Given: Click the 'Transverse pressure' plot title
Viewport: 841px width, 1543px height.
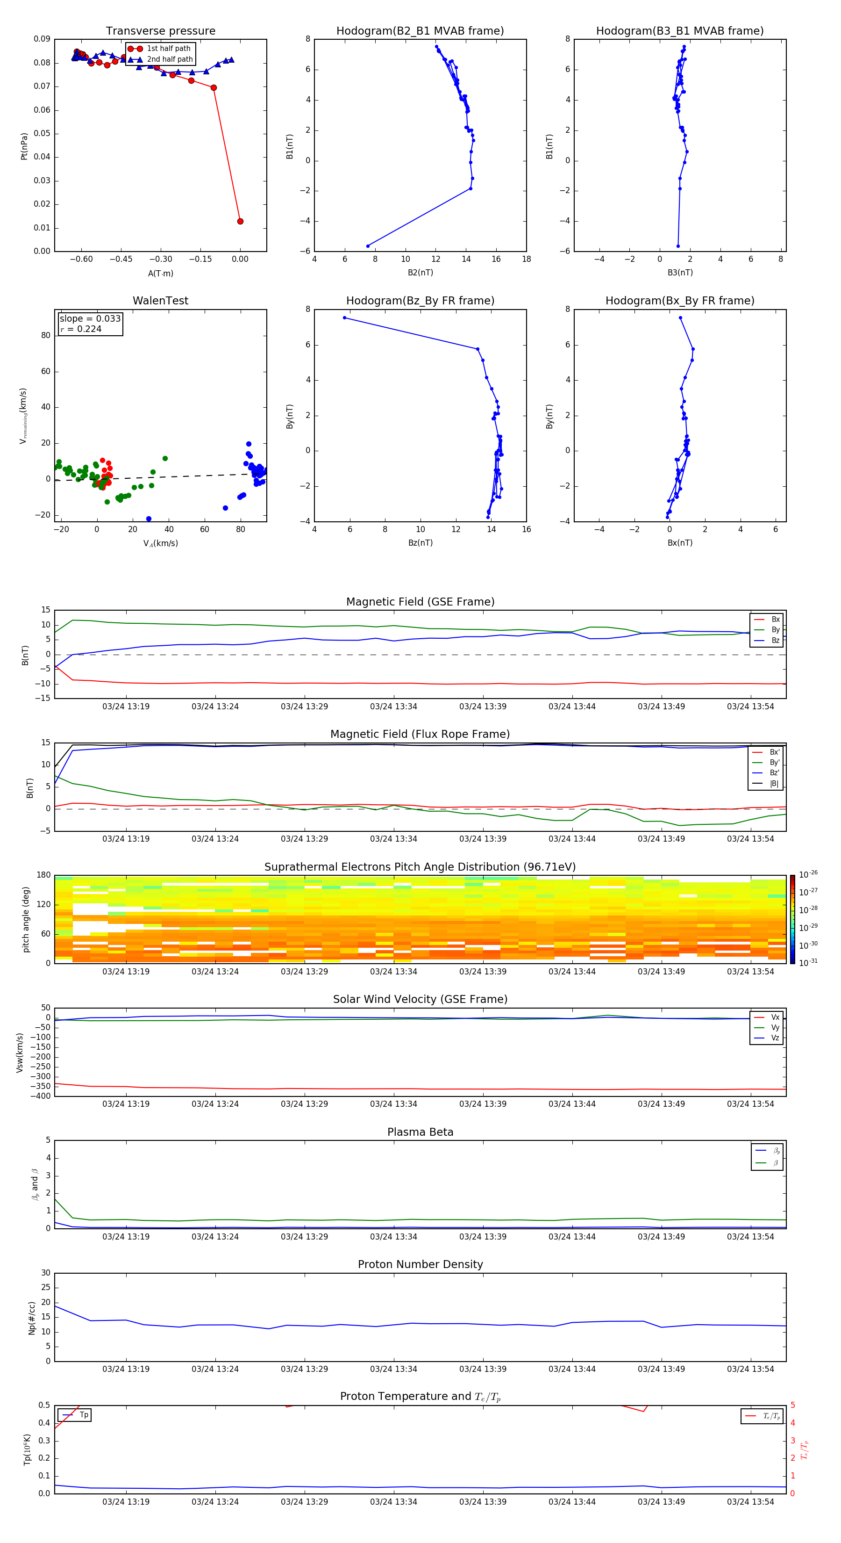Looking at the screenshot, I should (x=160, y=31).
